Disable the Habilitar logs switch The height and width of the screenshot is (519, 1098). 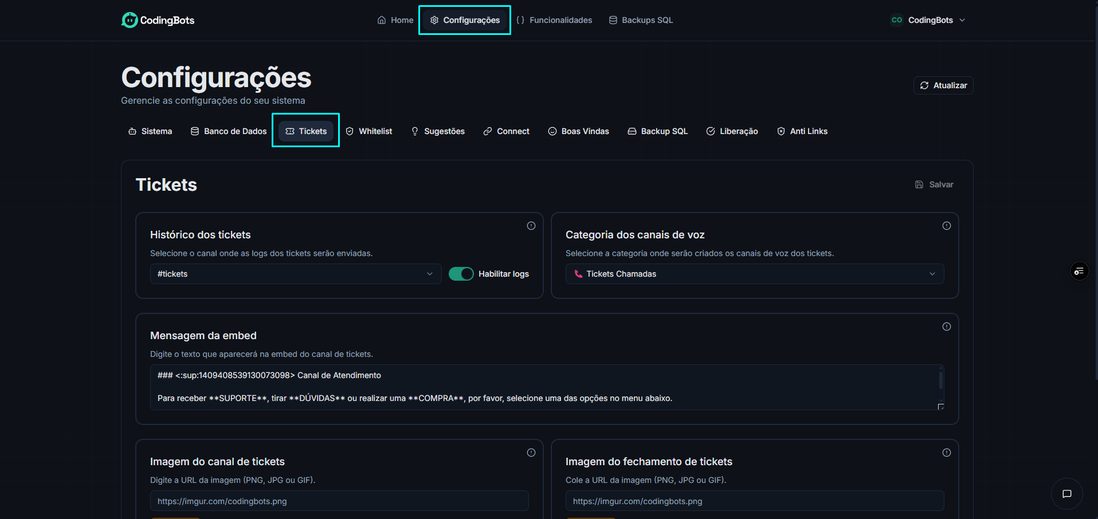(x=461, y=274)
